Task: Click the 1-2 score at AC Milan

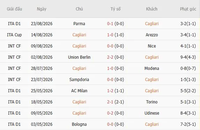Action: [x=110, y=91]
